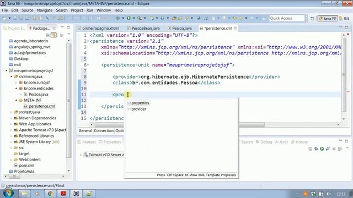Switch to the JUnit view tab

[x=281, y=142]
